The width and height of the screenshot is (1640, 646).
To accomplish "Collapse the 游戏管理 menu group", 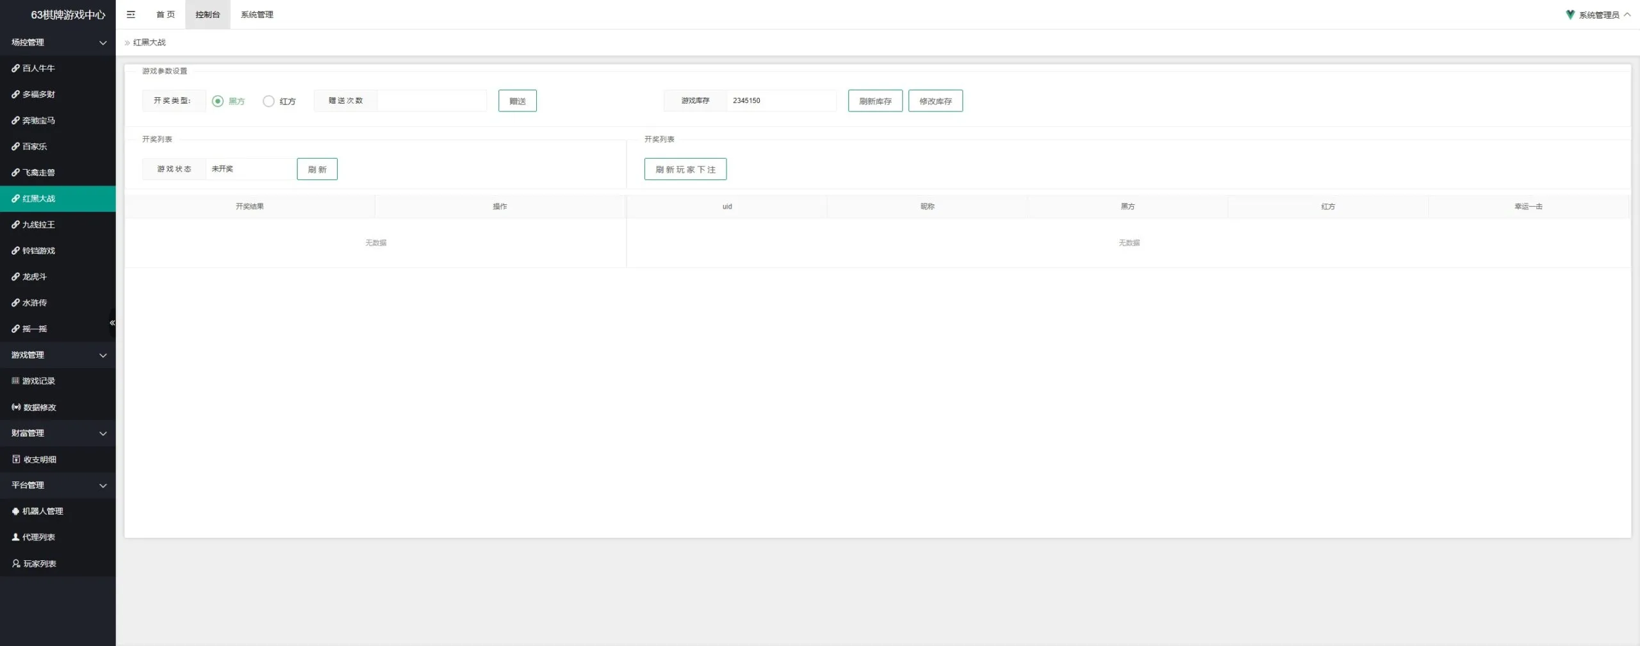I will click(58, 355).
